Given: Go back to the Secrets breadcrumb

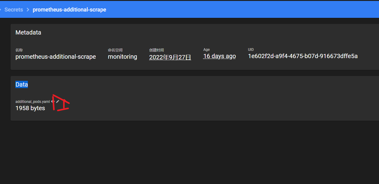Looking at the screenshot, I should tap(14, 10).
